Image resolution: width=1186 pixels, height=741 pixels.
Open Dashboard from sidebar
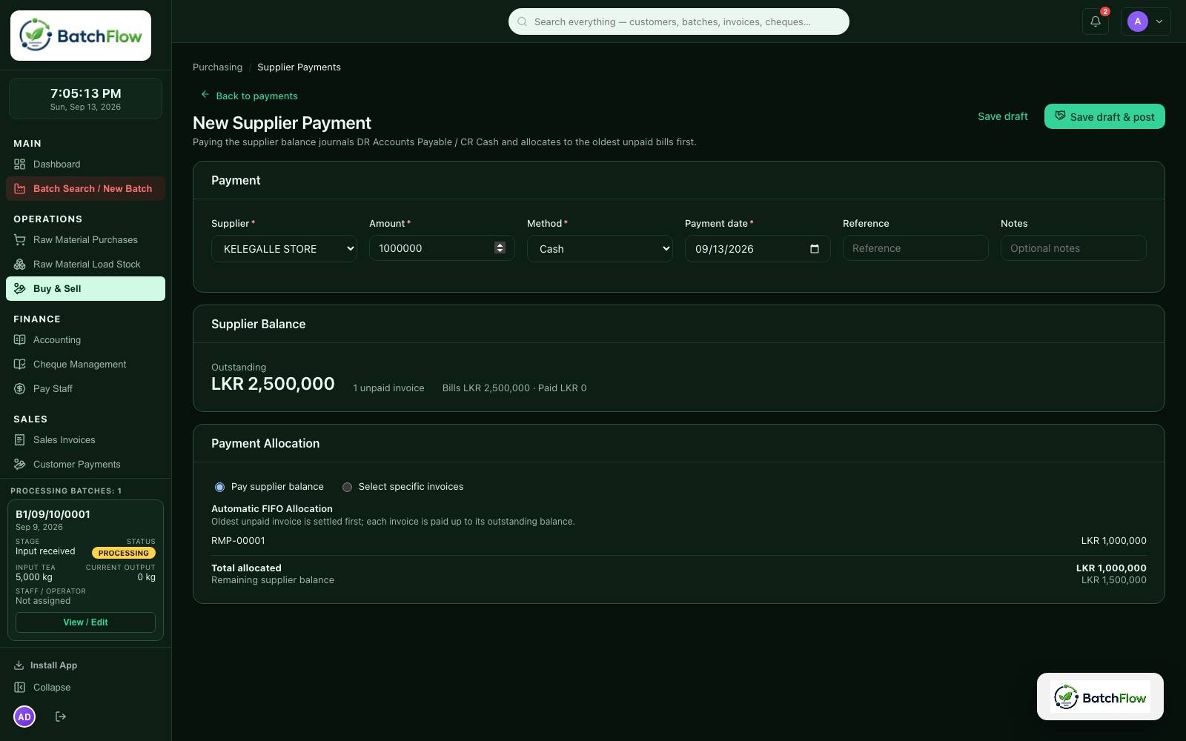[x=85, y=164]
